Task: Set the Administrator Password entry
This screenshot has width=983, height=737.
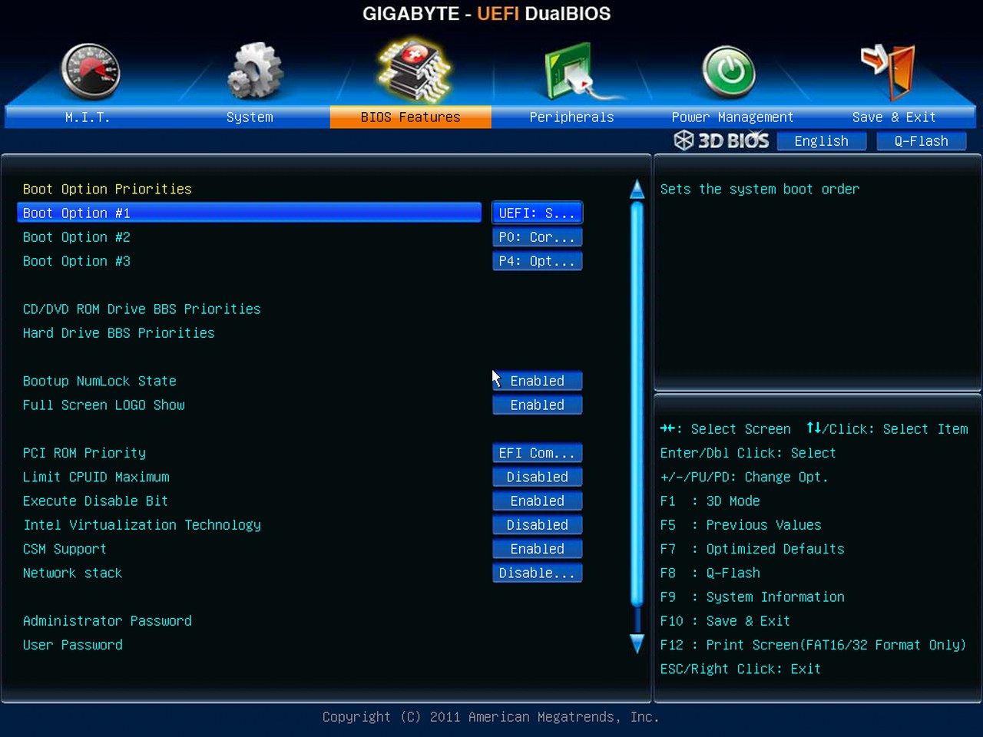Action: click(x=108, y=621)
